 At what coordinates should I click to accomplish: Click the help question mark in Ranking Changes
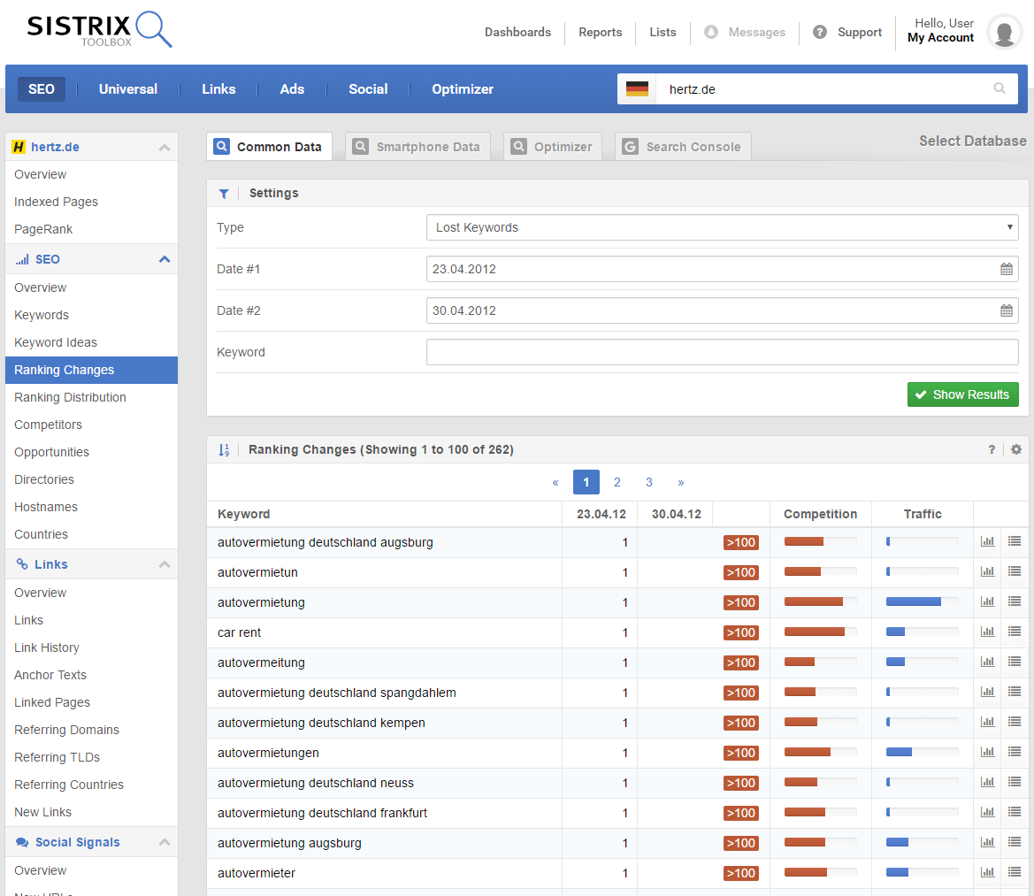click(x=992, y=449)
